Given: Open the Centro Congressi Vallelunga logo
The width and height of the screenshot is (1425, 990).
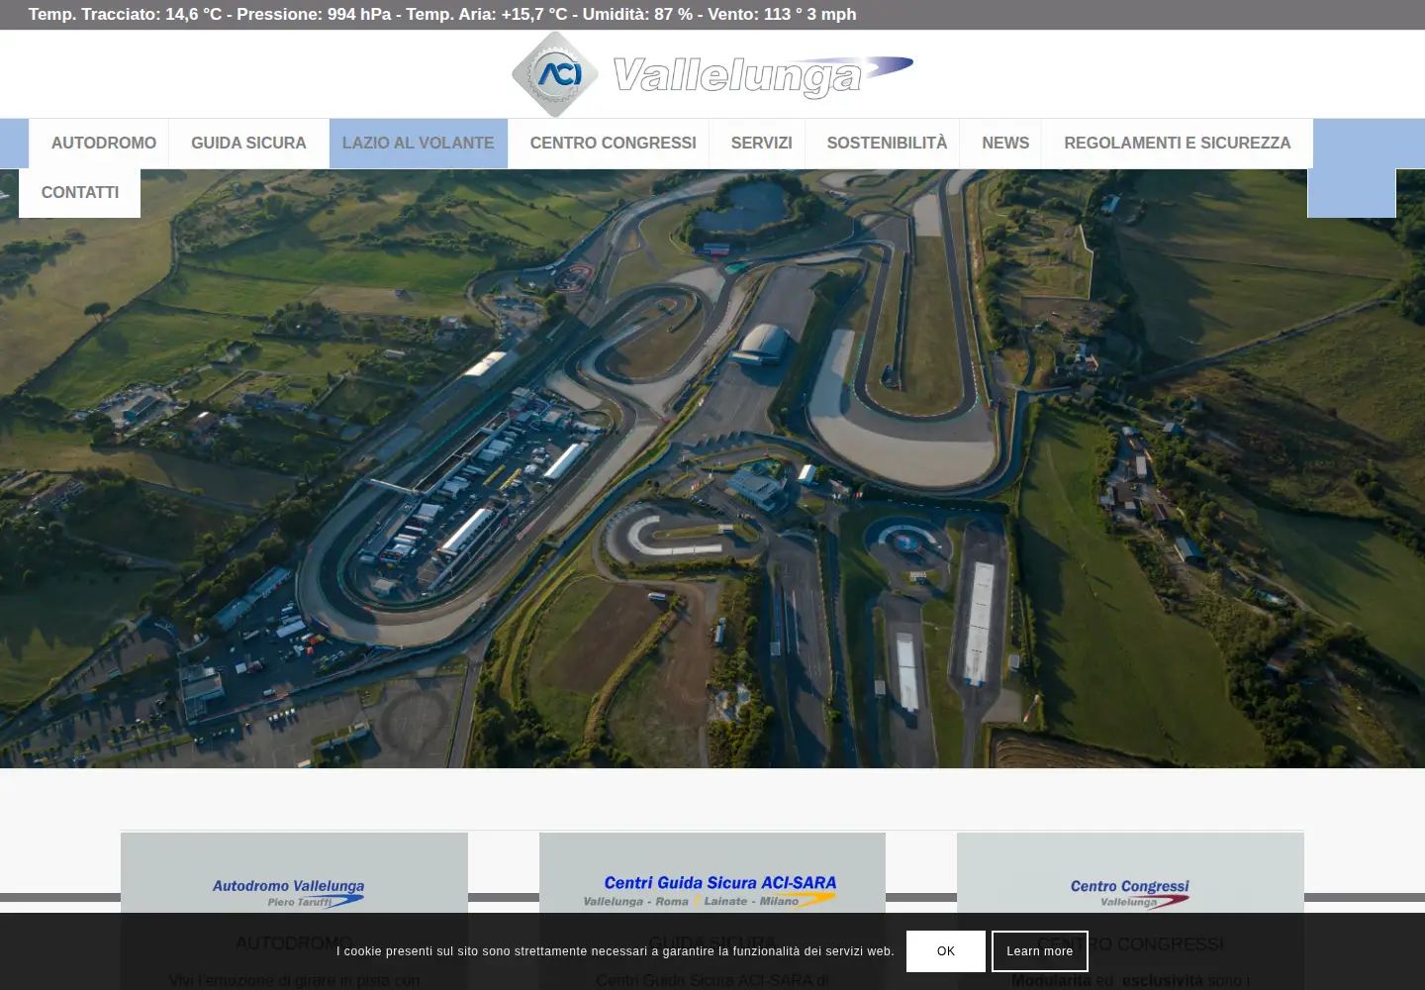Looking at the screenshot, I should pyautogui.click(x=1130, y=893).
